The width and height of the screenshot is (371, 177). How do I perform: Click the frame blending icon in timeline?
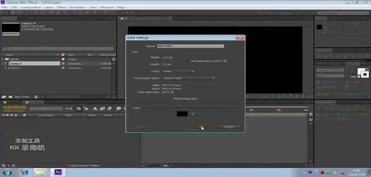(102, 108)
